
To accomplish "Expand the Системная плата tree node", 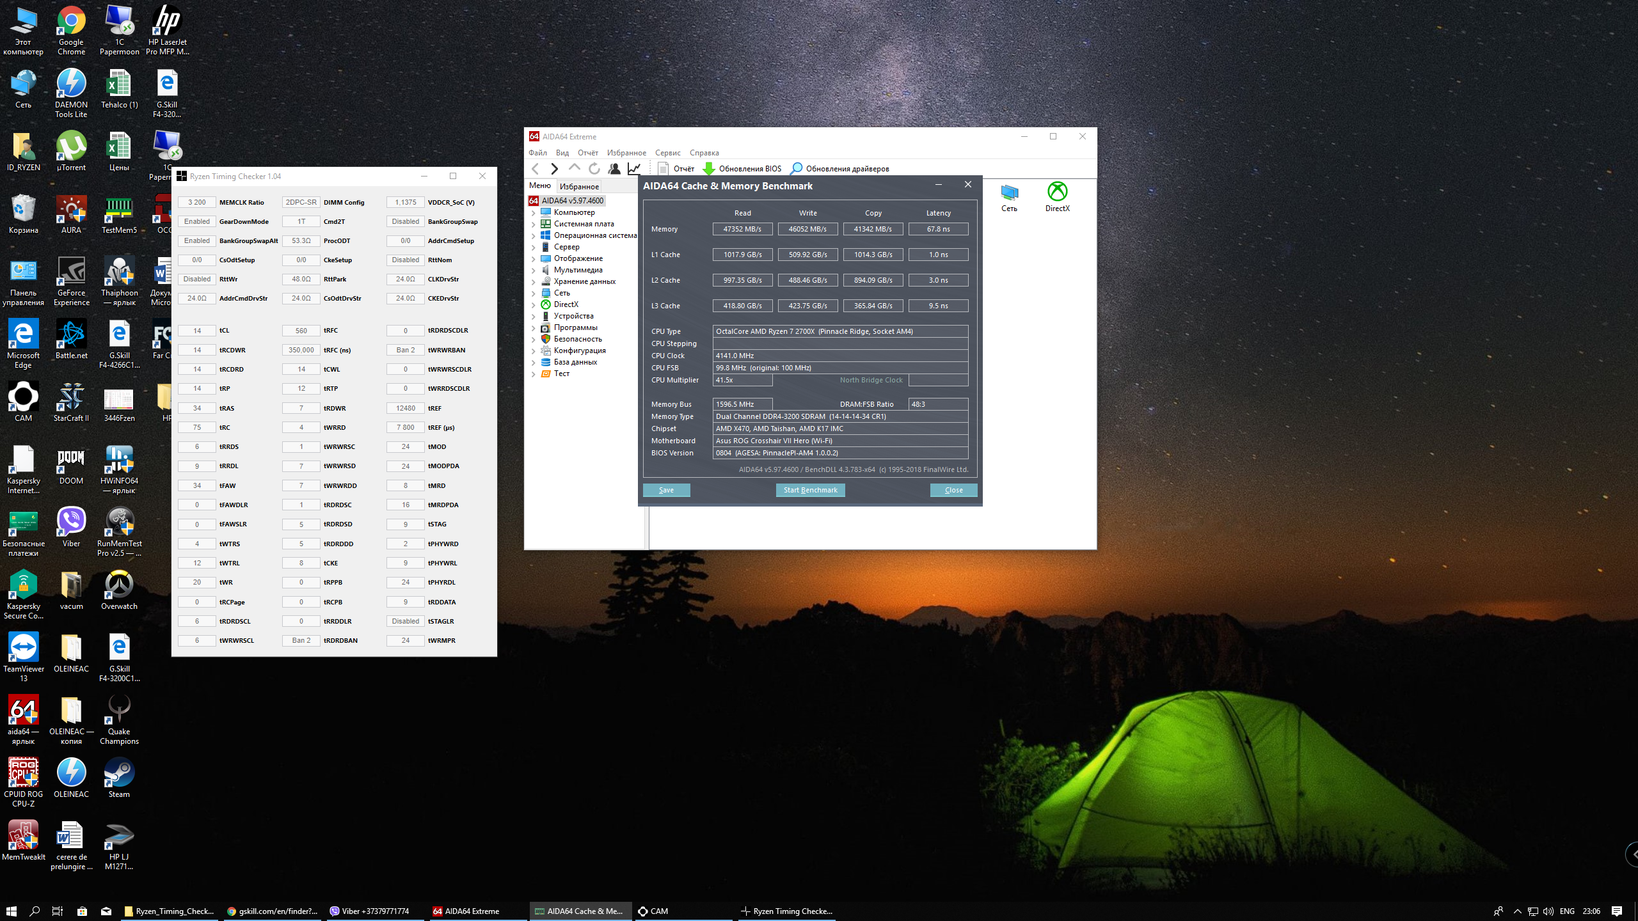I will click(533, 224).
